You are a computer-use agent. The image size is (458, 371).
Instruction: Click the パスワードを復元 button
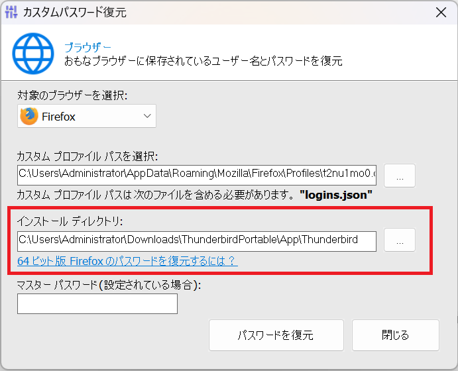276,335
